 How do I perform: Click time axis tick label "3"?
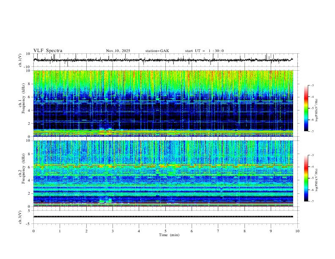coord(113,231)
